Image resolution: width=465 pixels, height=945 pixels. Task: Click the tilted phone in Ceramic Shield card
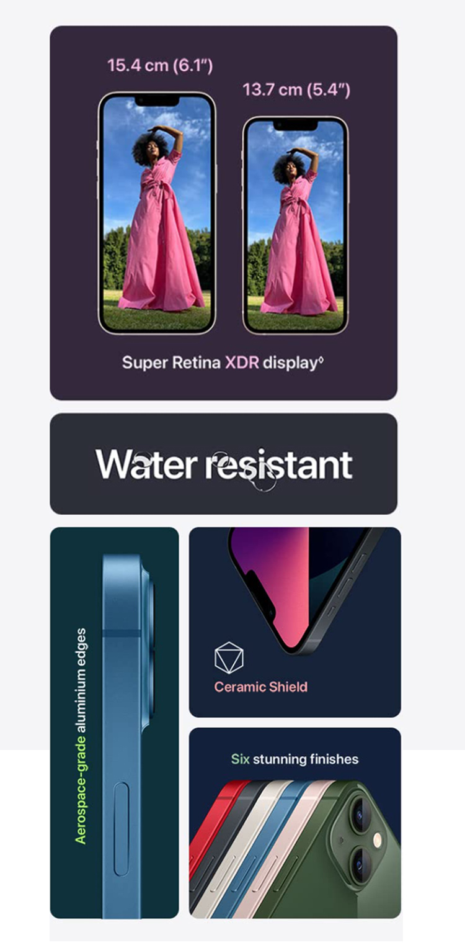coord(304,587)
